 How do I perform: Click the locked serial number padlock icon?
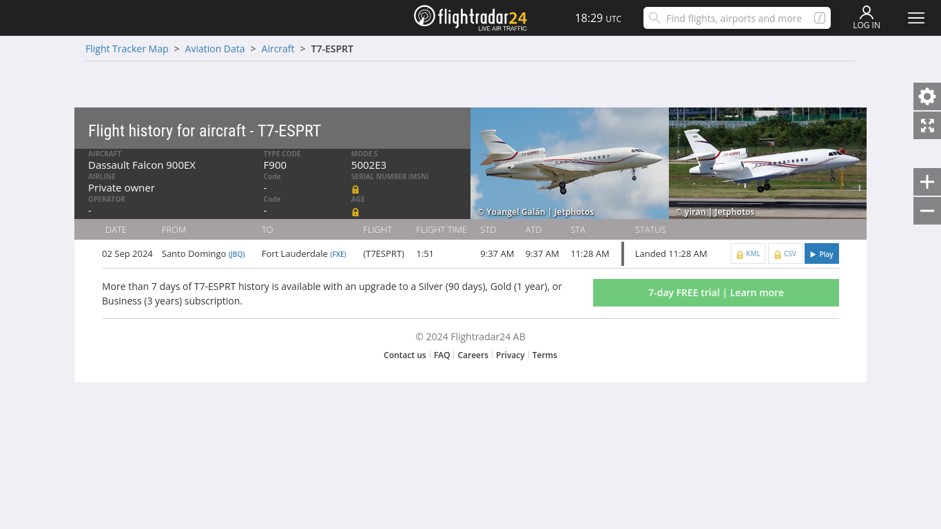pos(355,189)
